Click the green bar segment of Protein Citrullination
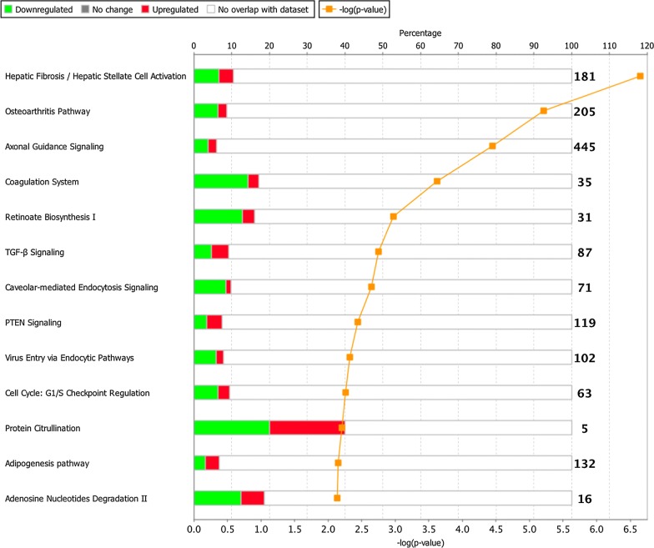 pyautogui.click(x=232, y=428)
